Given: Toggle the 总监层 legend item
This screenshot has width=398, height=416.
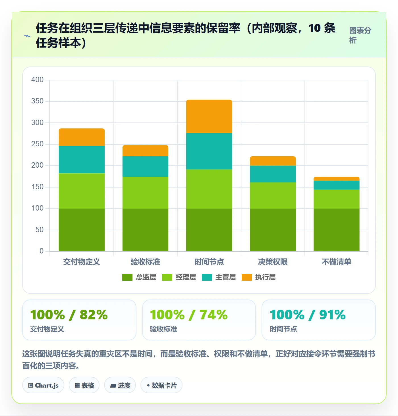Looking at the screenshot, I should point(139,277).
